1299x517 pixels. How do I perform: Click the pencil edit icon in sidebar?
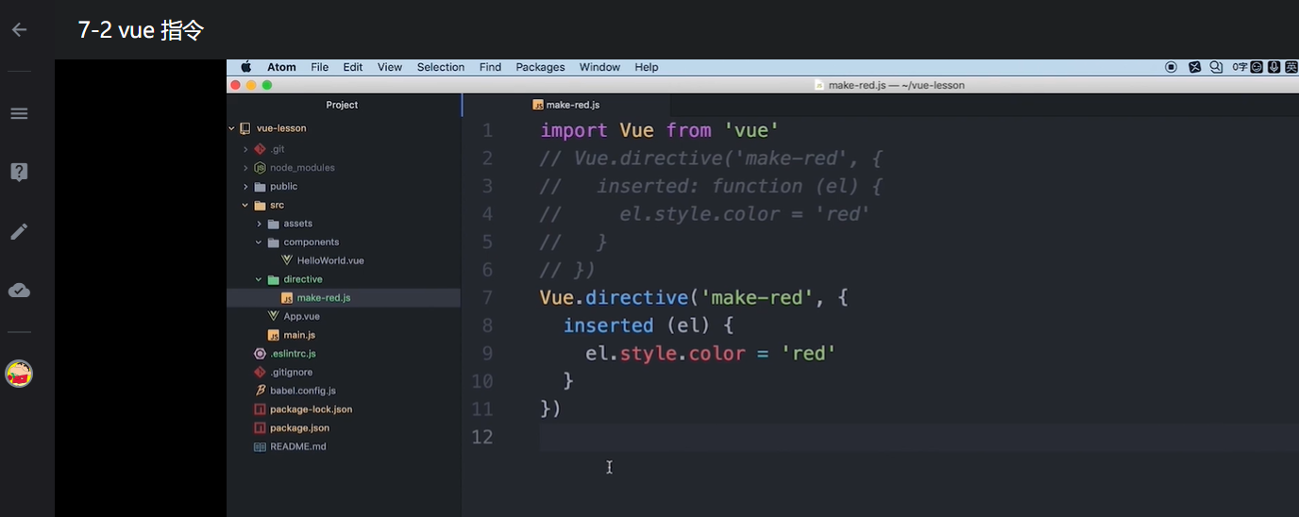click(19, 231)
